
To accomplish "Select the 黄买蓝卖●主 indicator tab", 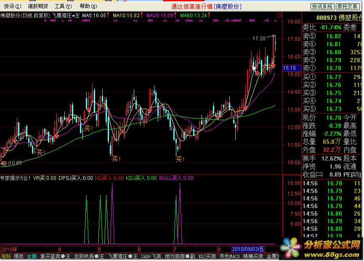I will coord(55,256).
